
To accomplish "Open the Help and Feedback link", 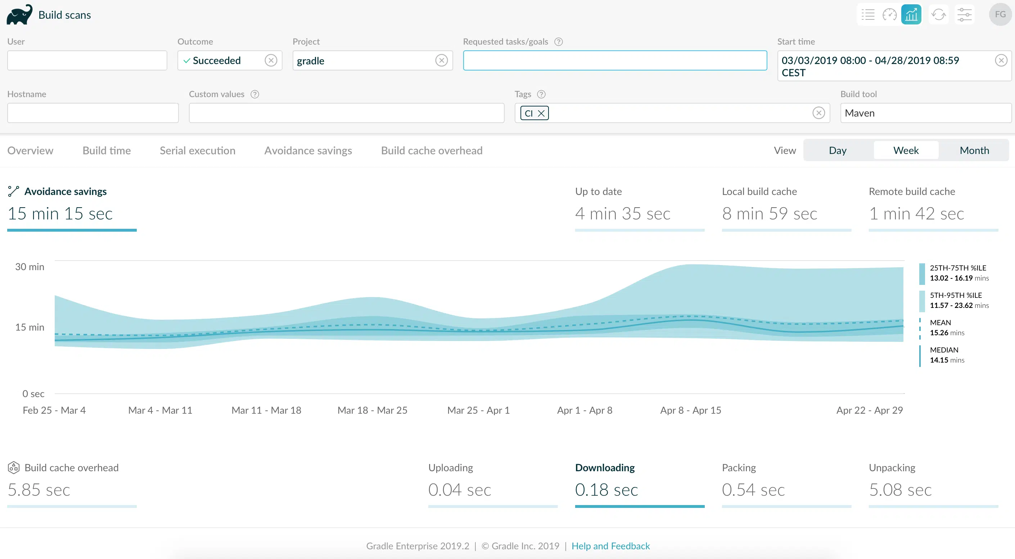I will pos(610,546).
